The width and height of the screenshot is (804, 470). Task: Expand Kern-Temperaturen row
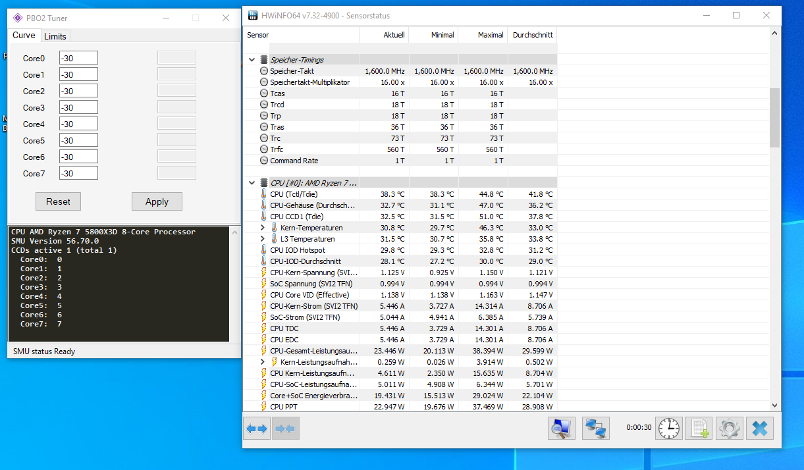(x=263, y=228)
